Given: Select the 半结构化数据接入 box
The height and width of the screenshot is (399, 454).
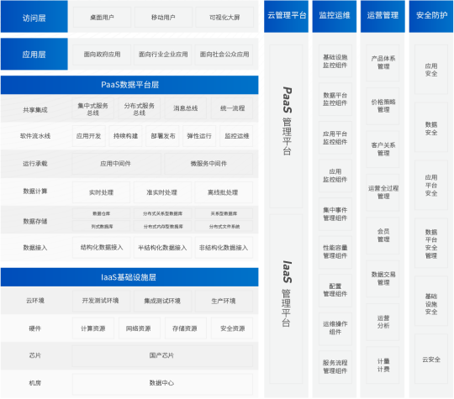Looking at the screenshot, I should [162, 248].
